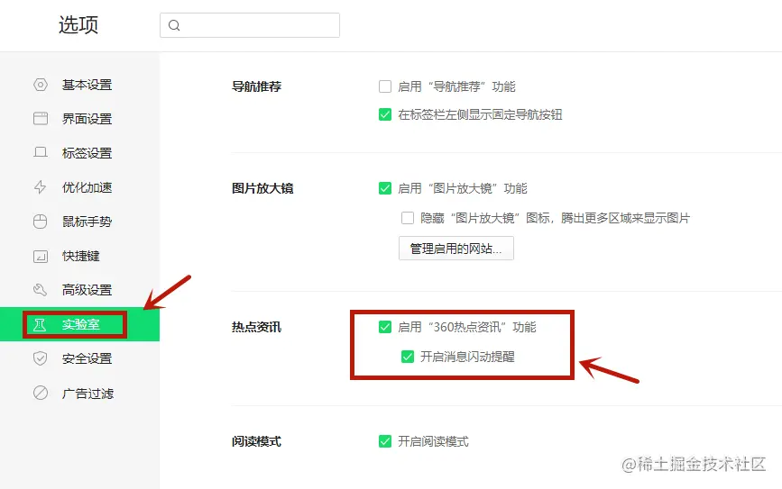The image size is (782, 489).
Task: Check 隐藏"图片放大镜"图标 option
Action: (408, 218)
